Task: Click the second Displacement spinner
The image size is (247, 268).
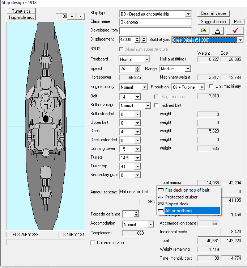Action: [x=144, y=39]
